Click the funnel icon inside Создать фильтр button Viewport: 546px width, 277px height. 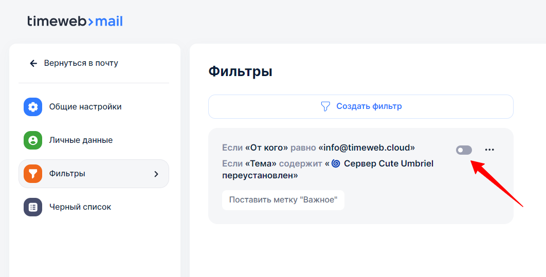[x=325, y=106]
